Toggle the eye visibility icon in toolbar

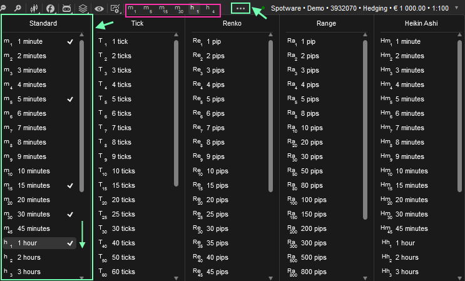99,9
